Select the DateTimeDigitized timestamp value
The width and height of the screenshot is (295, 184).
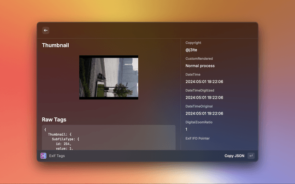(x=204, y=98)
